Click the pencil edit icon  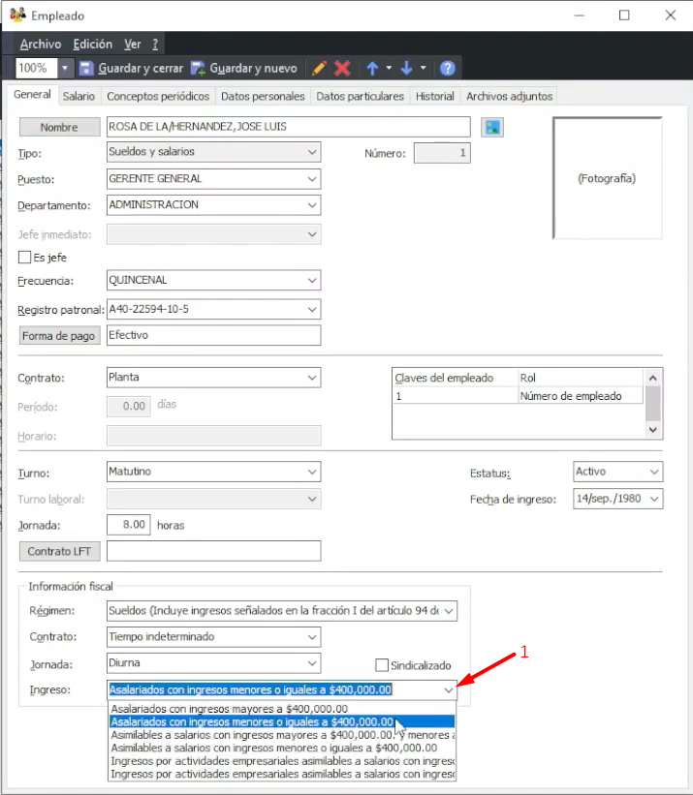(x=319, y=69)
